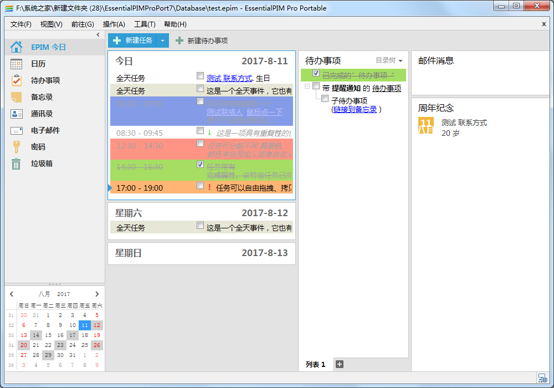Click the 星期日 2017-8-13 day header
The image size is (554, 388).
(202, 253)
